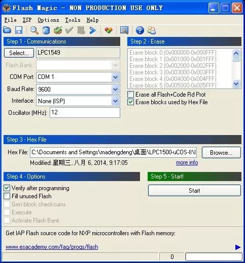
Task: Click the Modified date text
Action: [x=79, y=163]
